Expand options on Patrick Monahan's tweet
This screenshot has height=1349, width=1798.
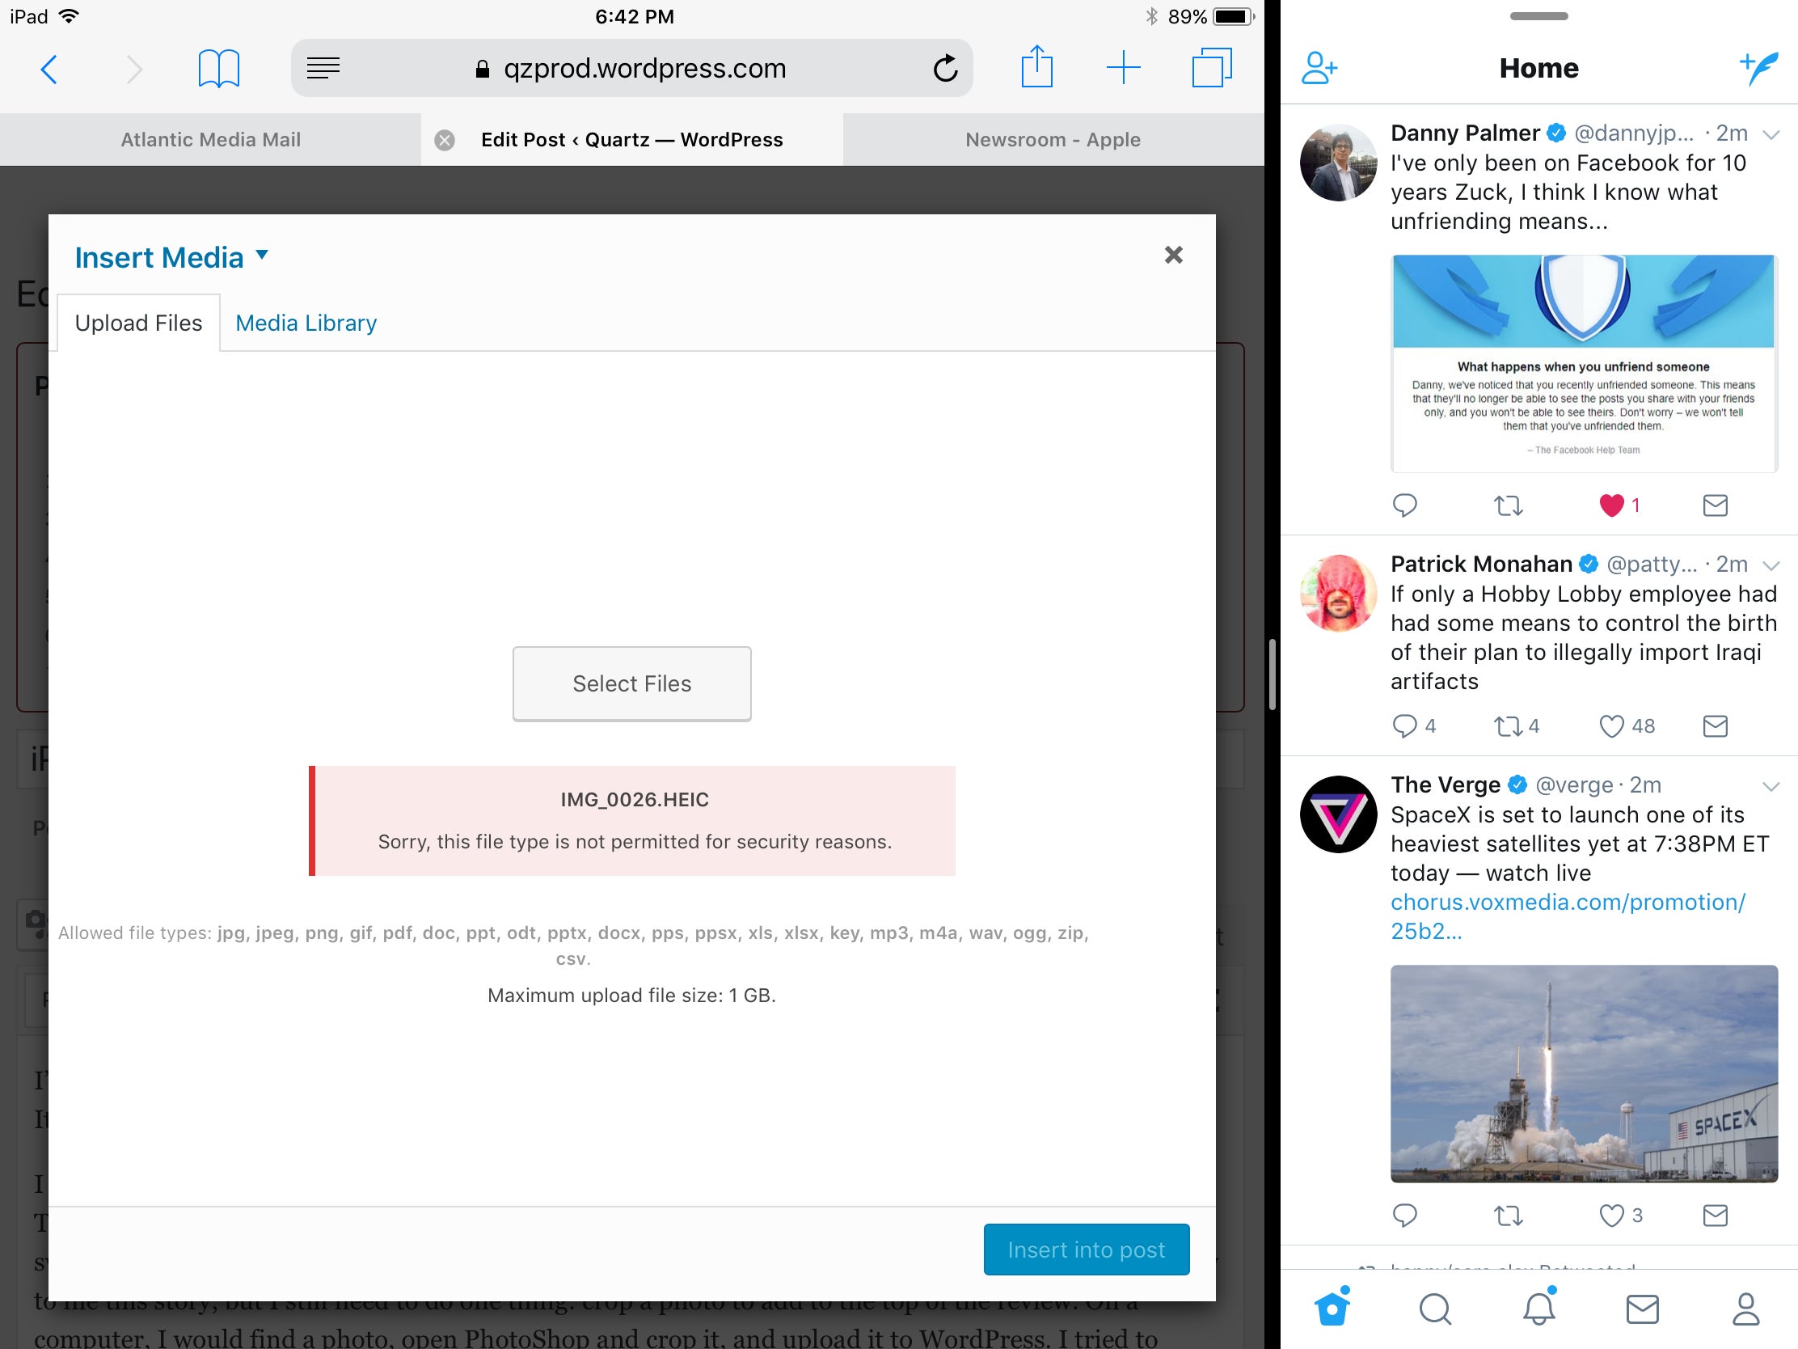click(1771, 566)
